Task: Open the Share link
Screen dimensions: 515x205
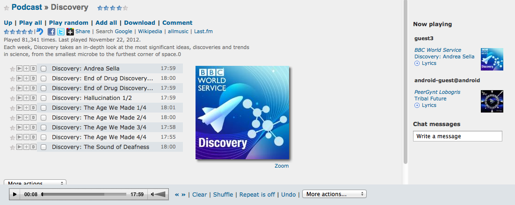Action: point(83,31)
